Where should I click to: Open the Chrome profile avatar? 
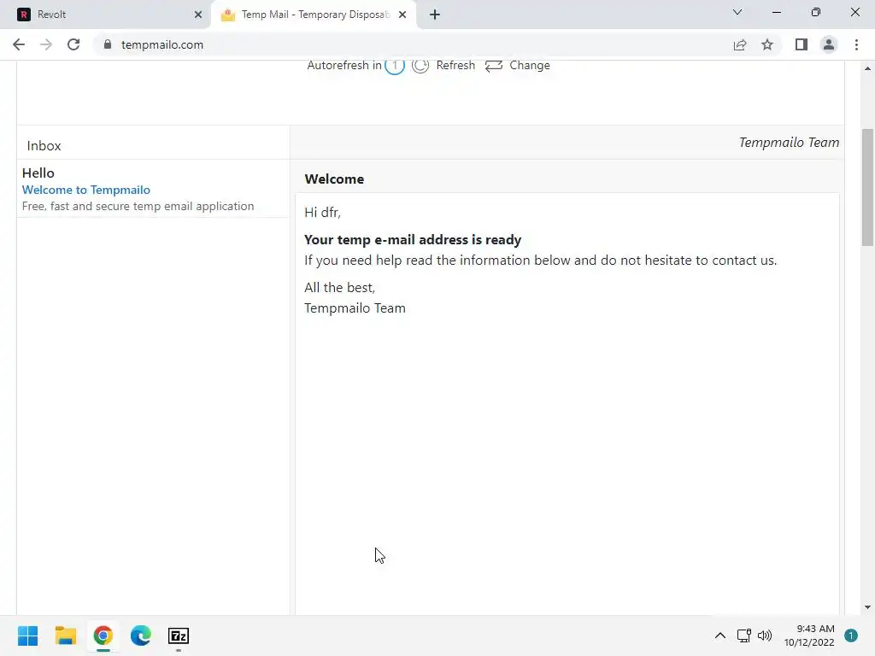(829, 44)
